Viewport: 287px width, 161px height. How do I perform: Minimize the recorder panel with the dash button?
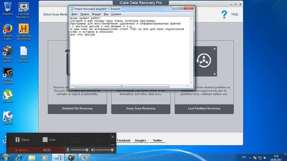(x=113, y=144)
